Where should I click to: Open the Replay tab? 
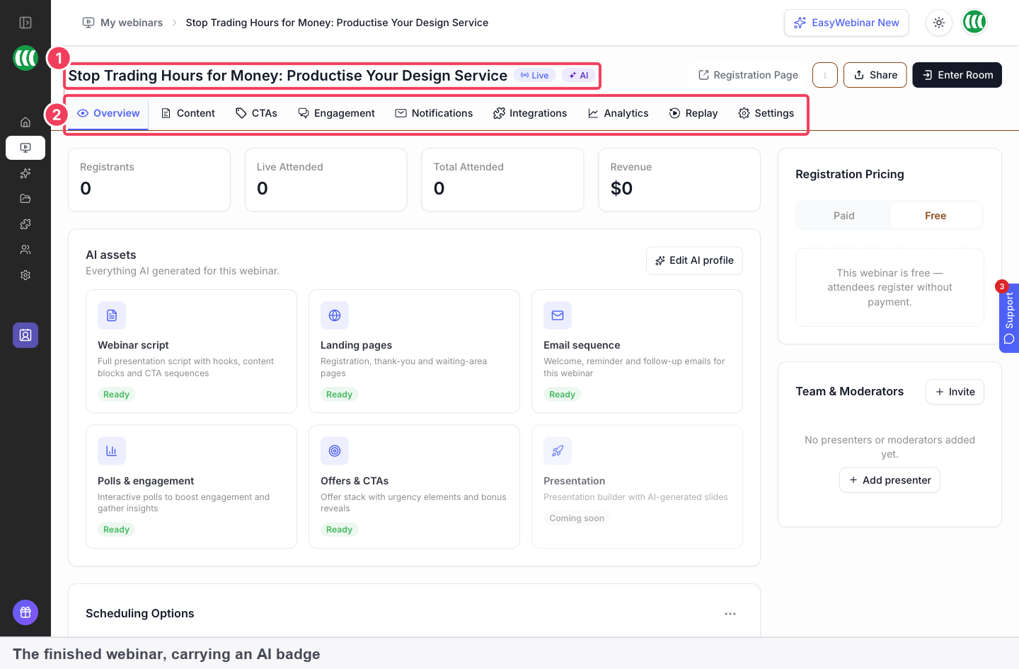click(693, 113)
